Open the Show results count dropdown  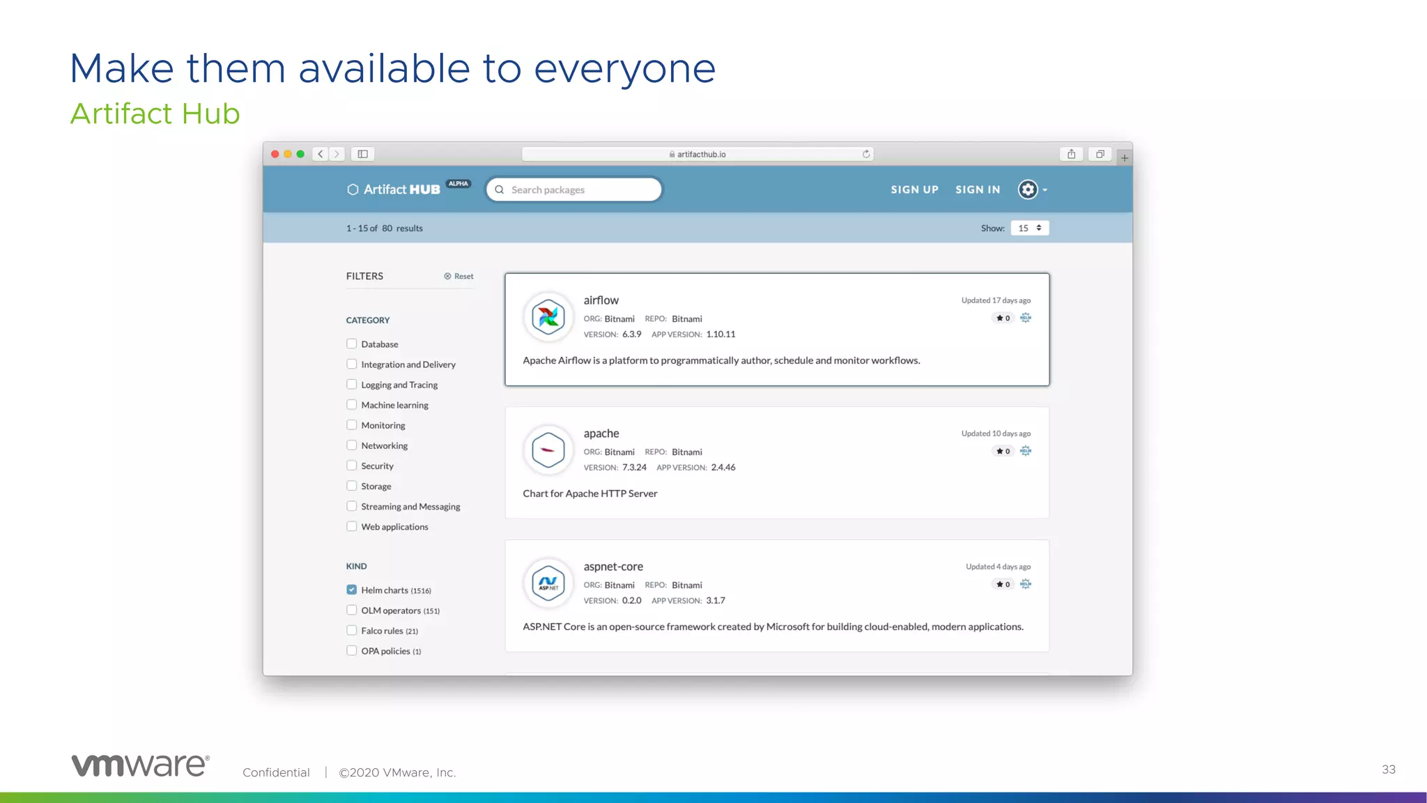click(x=1030, y=228)
